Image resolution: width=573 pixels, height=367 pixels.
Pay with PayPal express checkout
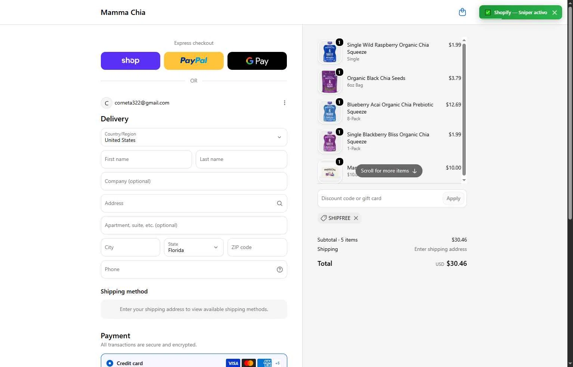[194, 61]
